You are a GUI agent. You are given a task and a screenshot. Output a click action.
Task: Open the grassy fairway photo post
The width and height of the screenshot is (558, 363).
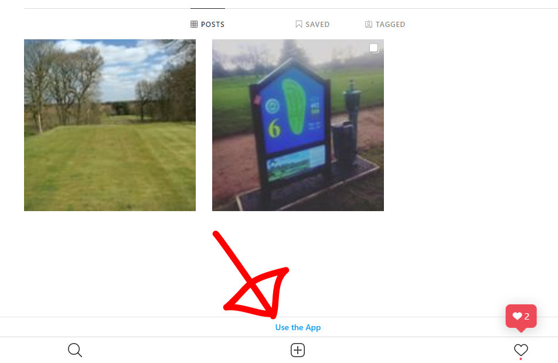pos(110,125)
